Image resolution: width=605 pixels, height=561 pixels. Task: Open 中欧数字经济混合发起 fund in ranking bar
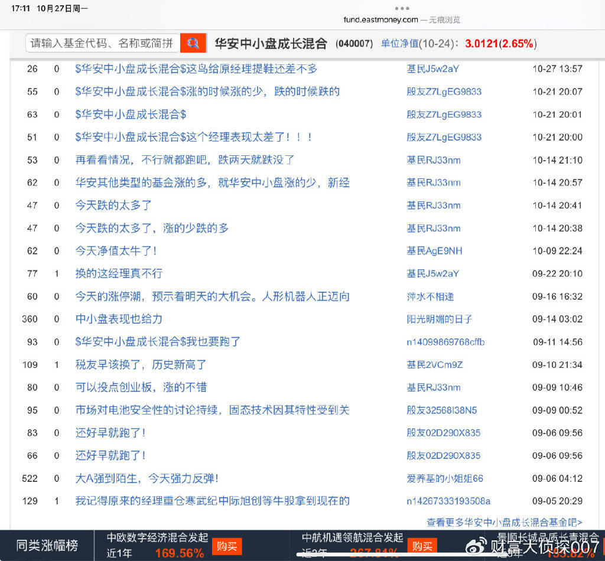(x=157, y=537)
